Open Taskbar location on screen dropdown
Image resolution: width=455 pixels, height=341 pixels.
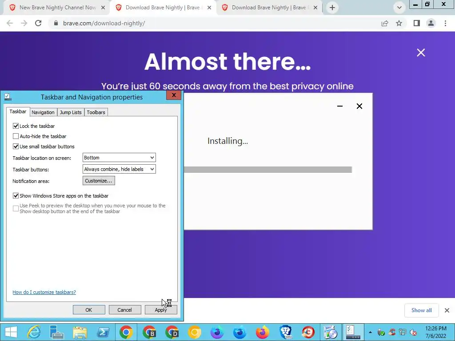(119, 158)
